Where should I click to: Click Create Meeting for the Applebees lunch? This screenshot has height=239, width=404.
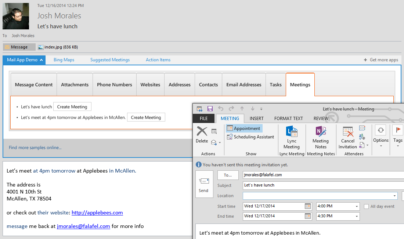[146, 117]
